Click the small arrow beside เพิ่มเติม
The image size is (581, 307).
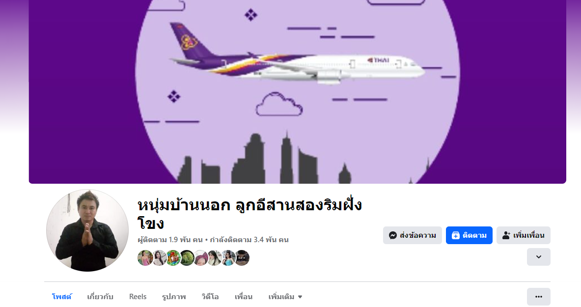pos(300,297)
